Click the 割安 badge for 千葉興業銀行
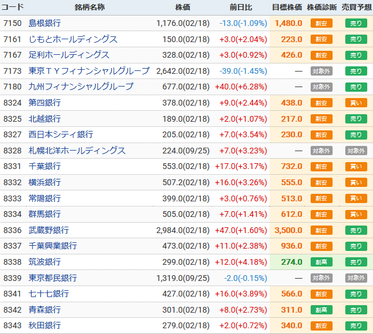 [322, 246]
